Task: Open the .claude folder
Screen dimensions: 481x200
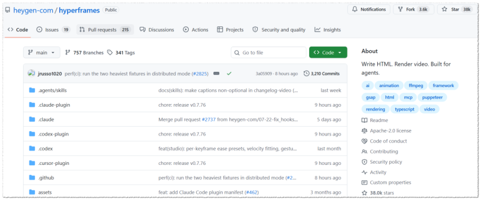Action: [x=46, y=119]
